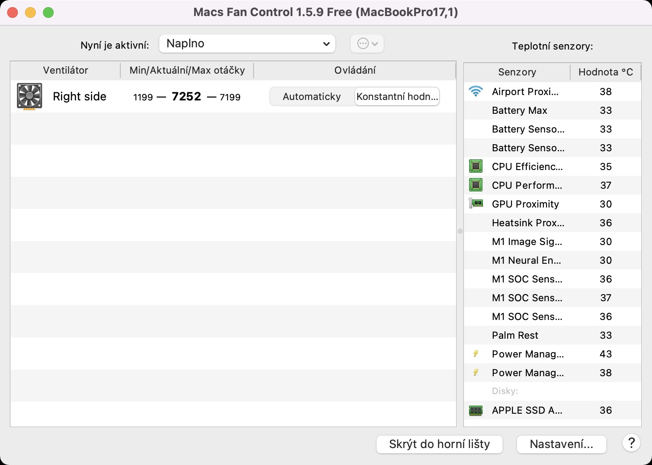The width and height of the screenshot is (652, 465).
Task: Open the Napलno preset dropdown
Action: [x=247, y=44]
